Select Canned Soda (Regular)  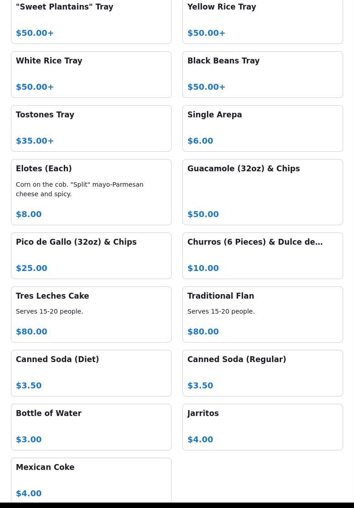point(263,373)
